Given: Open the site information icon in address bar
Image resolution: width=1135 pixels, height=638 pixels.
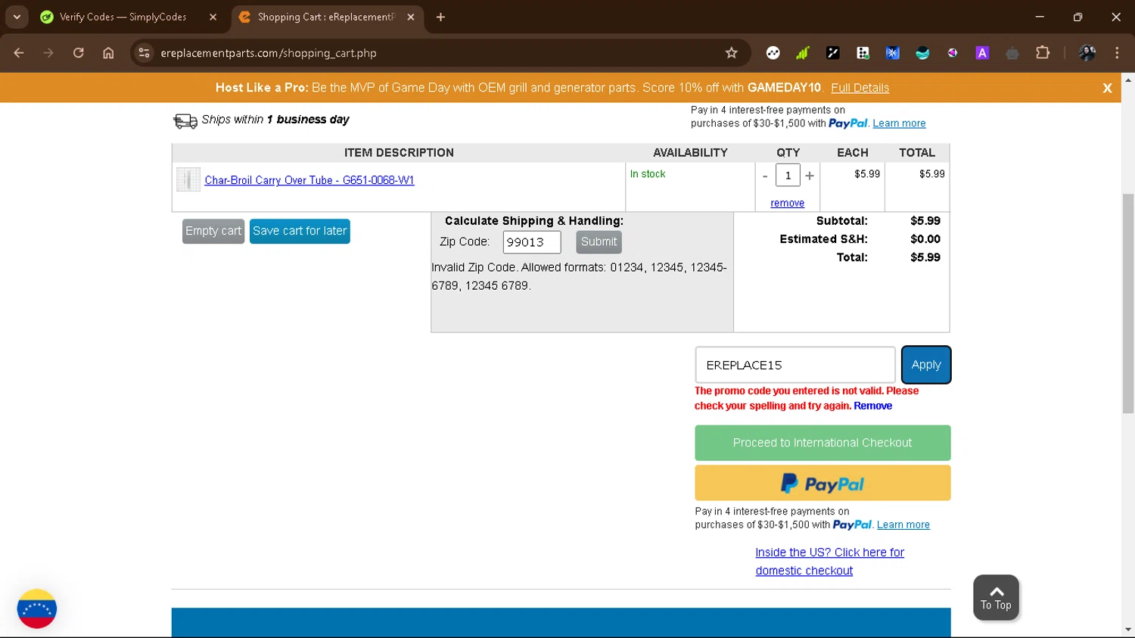Looking at the screenshot, I should [x=144, y=53].
